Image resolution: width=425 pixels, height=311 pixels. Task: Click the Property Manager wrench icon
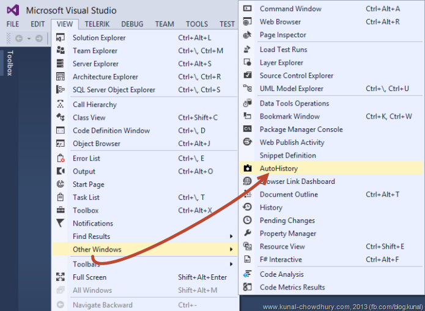pos(247,233)
